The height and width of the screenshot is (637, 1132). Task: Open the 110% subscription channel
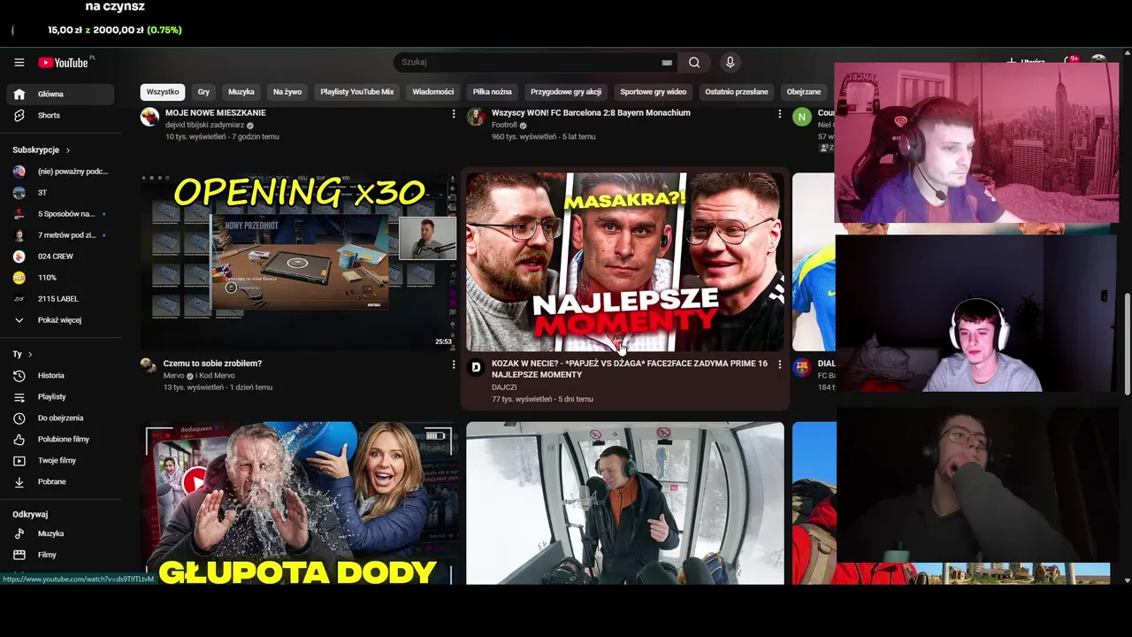point(60,278)
